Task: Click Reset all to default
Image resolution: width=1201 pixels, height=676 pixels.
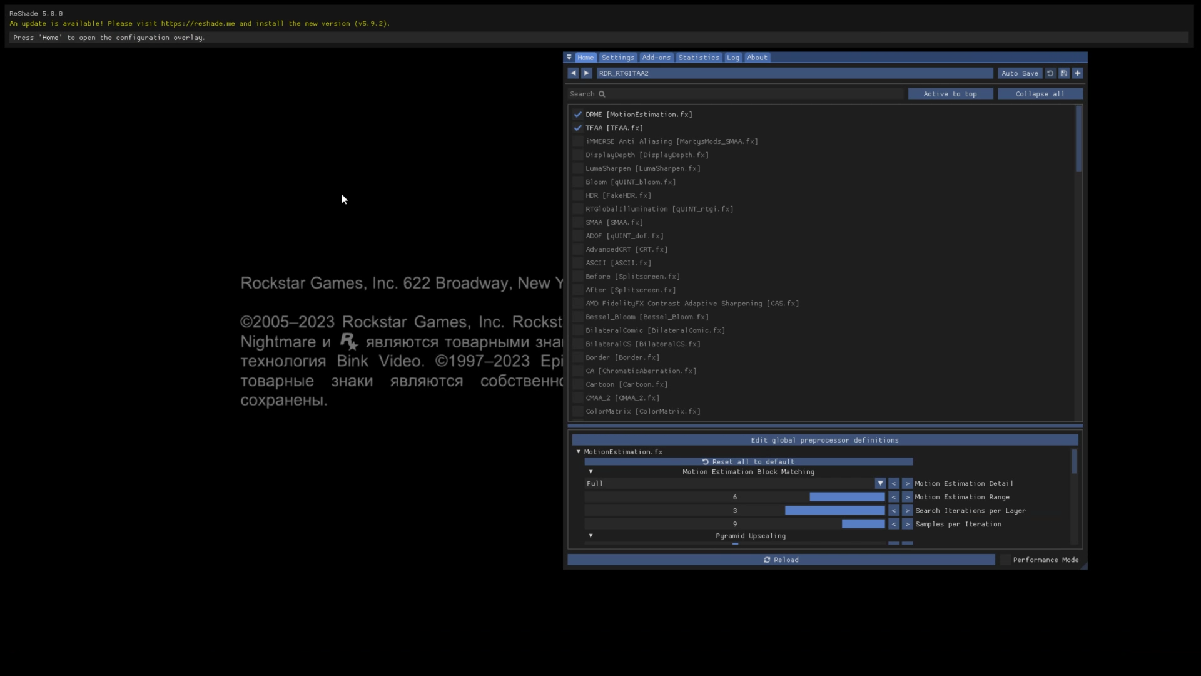Action: tap(748, 462)
